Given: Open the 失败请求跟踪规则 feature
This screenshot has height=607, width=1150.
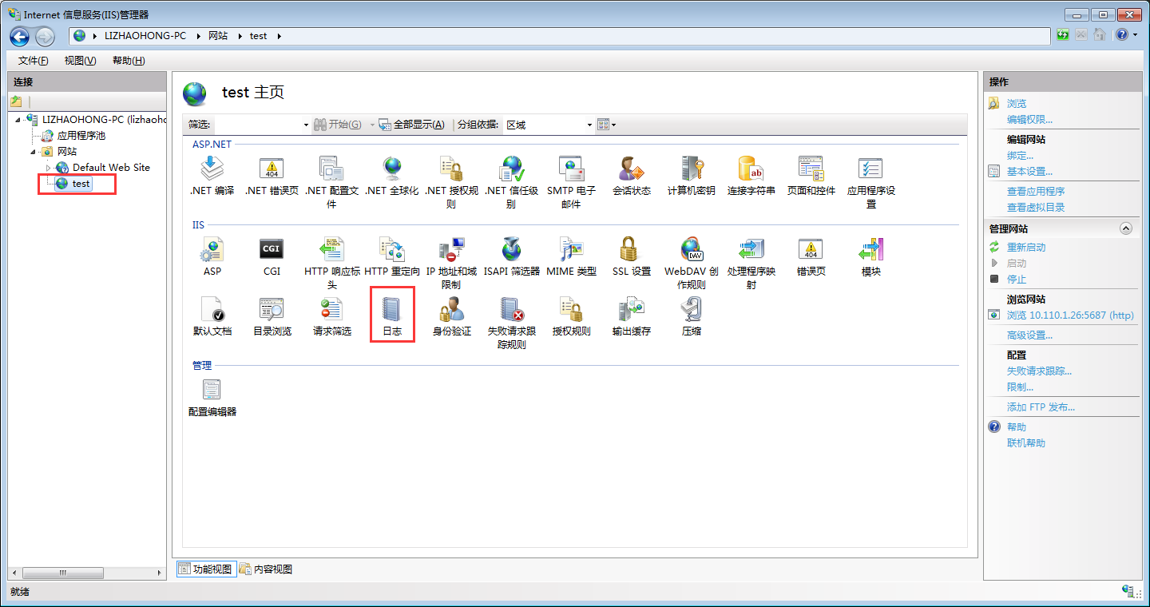Looking at the screenshot, I should [511, 323].
